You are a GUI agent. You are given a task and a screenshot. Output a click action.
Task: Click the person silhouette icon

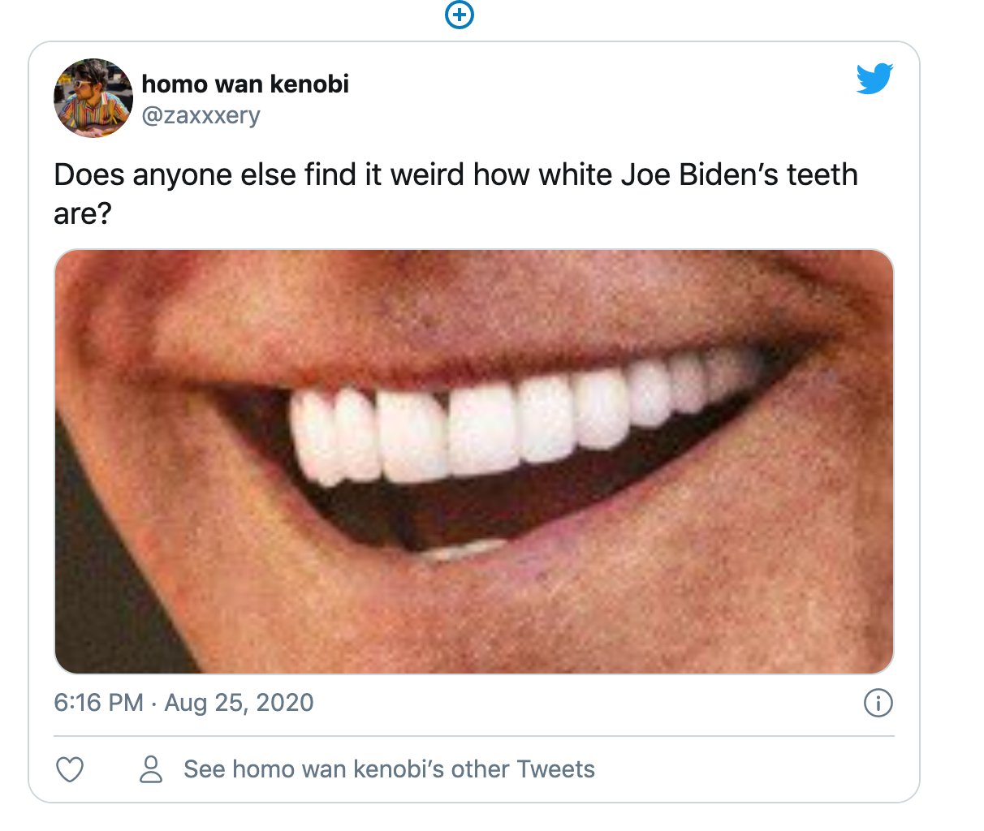point(151,769)
